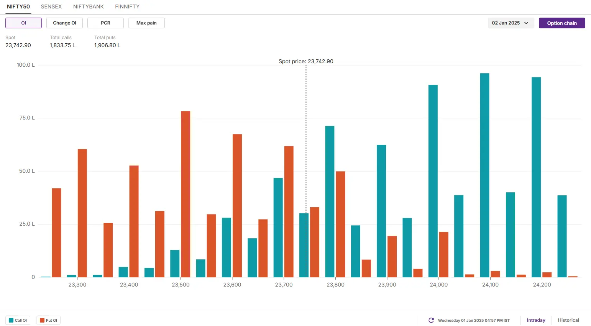This screenshot has height=326, width=591.
Task: Click the 23,900 put OI bar
Action: 392,257
